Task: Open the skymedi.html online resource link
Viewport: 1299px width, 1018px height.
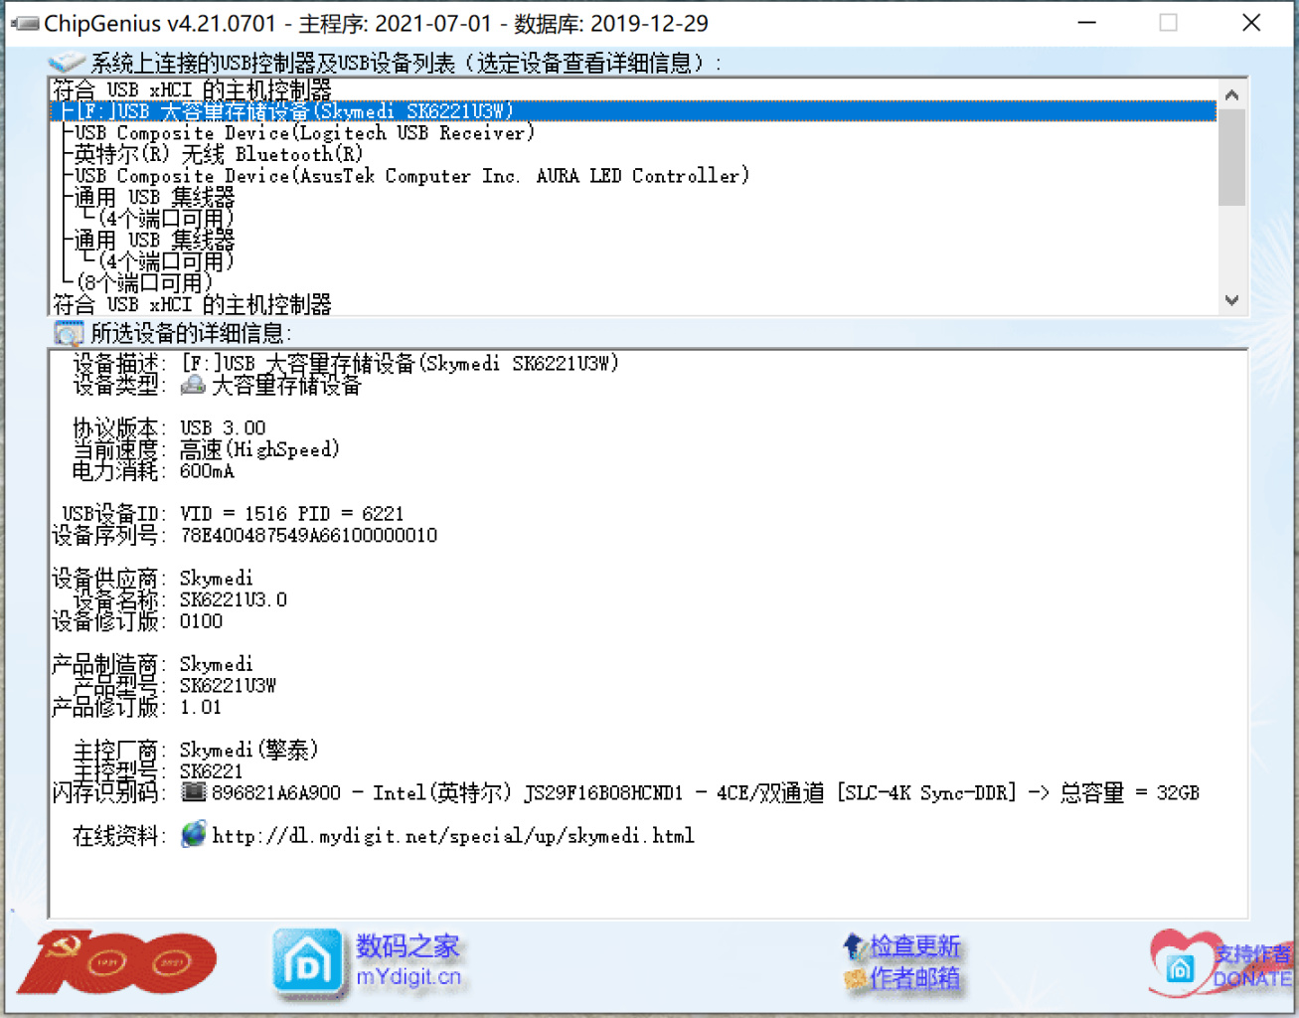Action: pos(453,836)
